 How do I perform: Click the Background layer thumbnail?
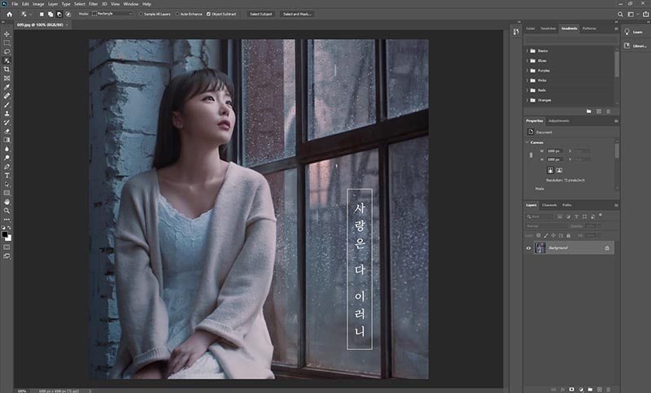pos(540,247)
